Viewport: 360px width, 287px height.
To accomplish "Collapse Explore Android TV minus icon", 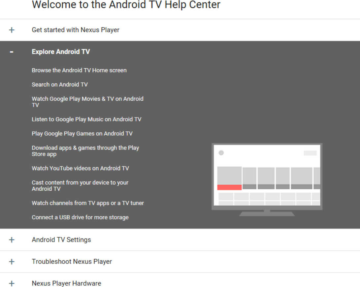I will pos(12,52).
